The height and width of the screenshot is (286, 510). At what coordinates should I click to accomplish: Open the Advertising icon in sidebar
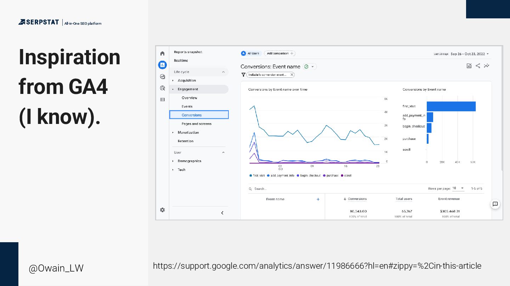coord(162,88)
